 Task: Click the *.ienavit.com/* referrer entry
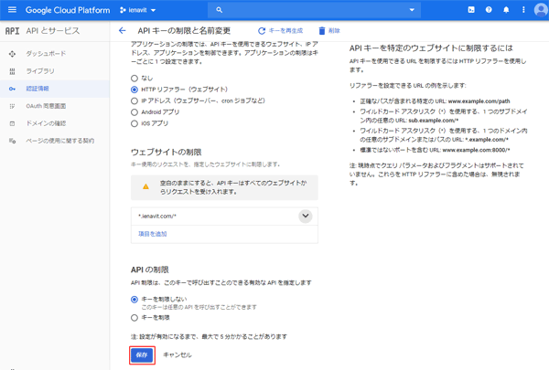click(x=157, y=217)
